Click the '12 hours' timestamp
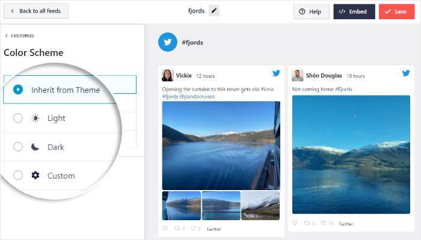This screenshot has height=240, width=421. pos(206,76)
